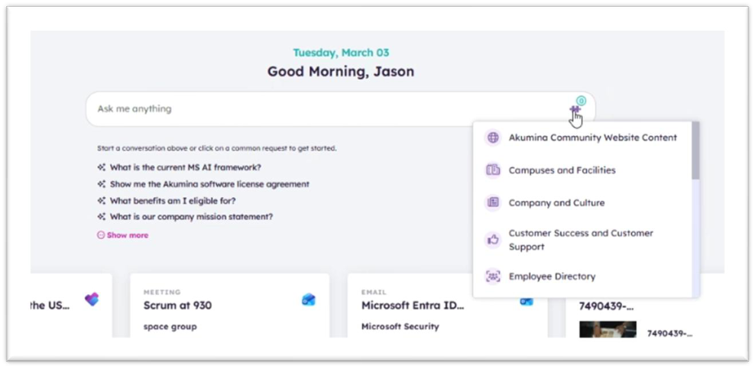The height and width of the screenshot is (368, 755).
Task: Click sparkle icon beside company mission statement question
Action: [101, 217]
